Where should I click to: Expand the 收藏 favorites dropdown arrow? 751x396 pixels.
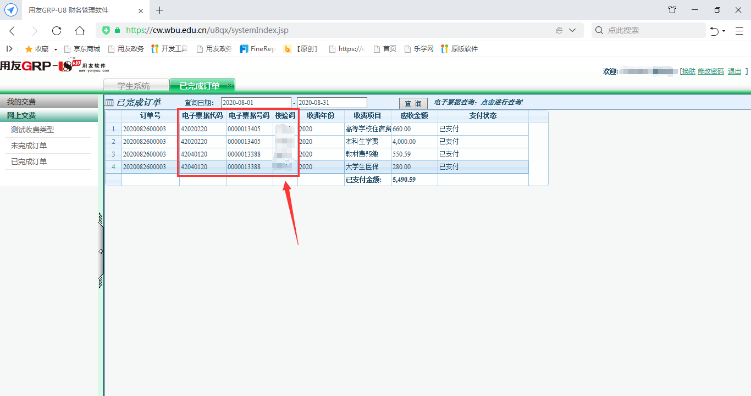pyautogui.click(x=56, y=49)
